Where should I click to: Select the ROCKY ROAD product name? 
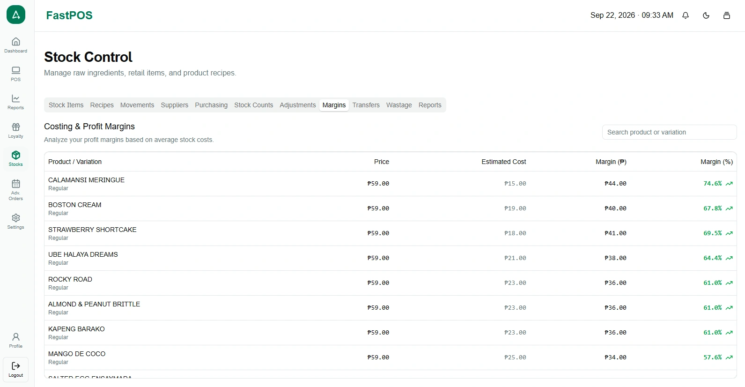pos(70,279)
